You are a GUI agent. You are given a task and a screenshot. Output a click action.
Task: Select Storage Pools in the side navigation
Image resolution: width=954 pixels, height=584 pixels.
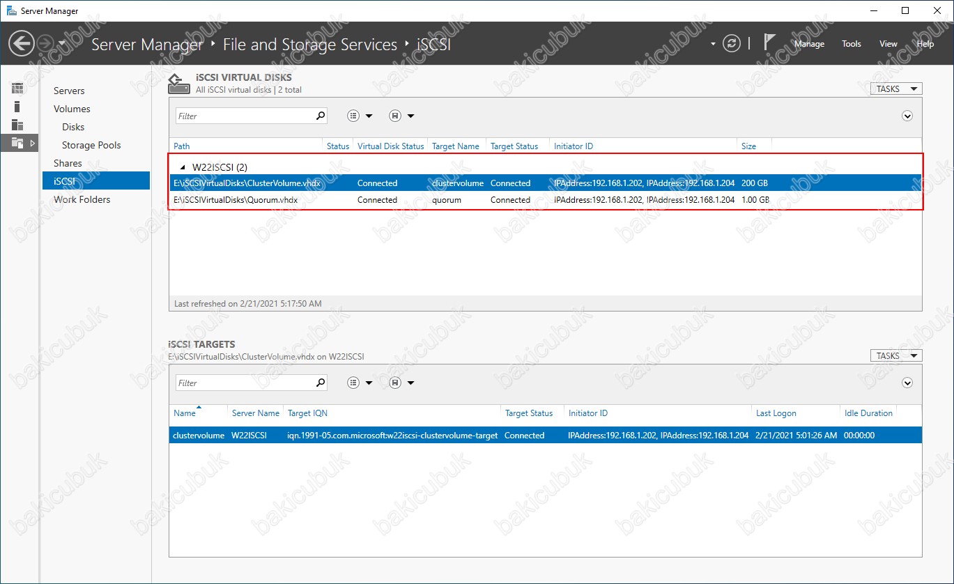[91, 145]
